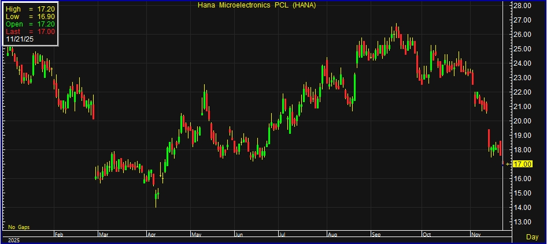The width and height of the screenshot is (547, 244).
Task: Click the Apr label on the time axis
Action: coord(151,235)
